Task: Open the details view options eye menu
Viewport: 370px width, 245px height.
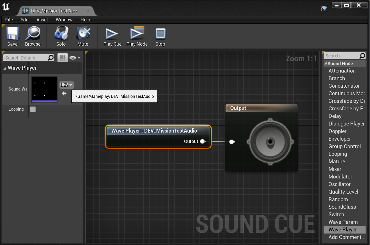Action: (x=75, y=58)
